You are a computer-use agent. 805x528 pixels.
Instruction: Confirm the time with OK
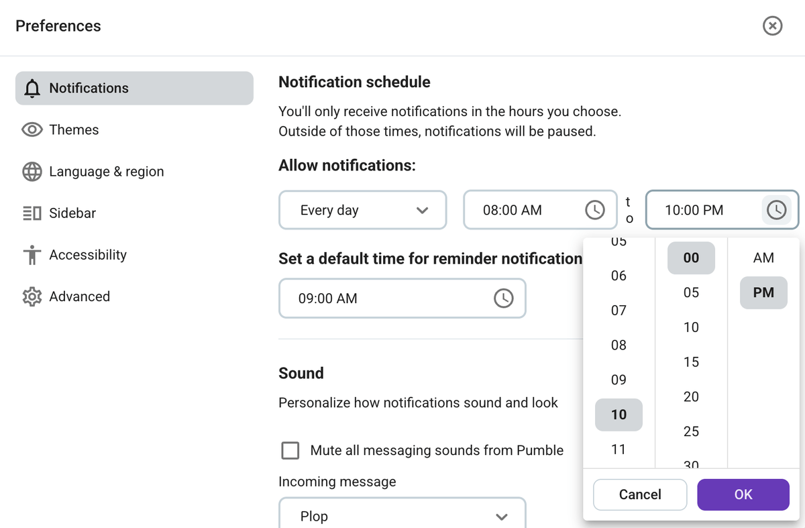click(x=743, y=494)
